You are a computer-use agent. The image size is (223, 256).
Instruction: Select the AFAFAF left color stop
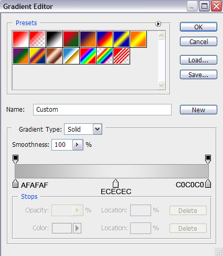(15, 184)
